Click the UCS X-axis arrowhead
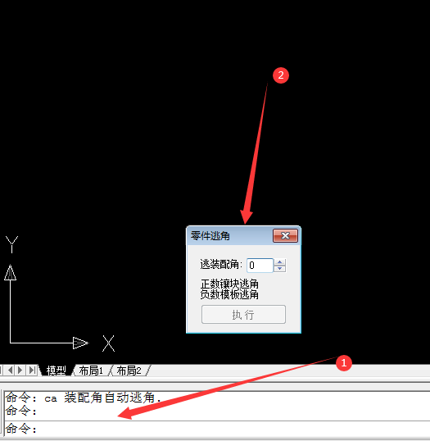Viewport: 430px width, 441px height. pos(80,343)
